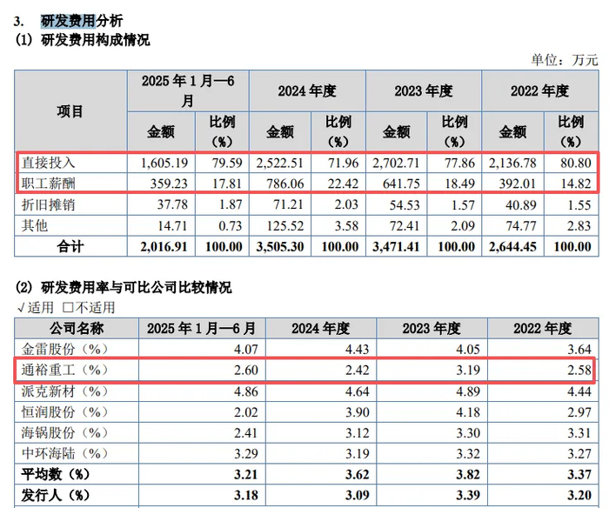
Task: Click the value 71.21
Action: 288,204
